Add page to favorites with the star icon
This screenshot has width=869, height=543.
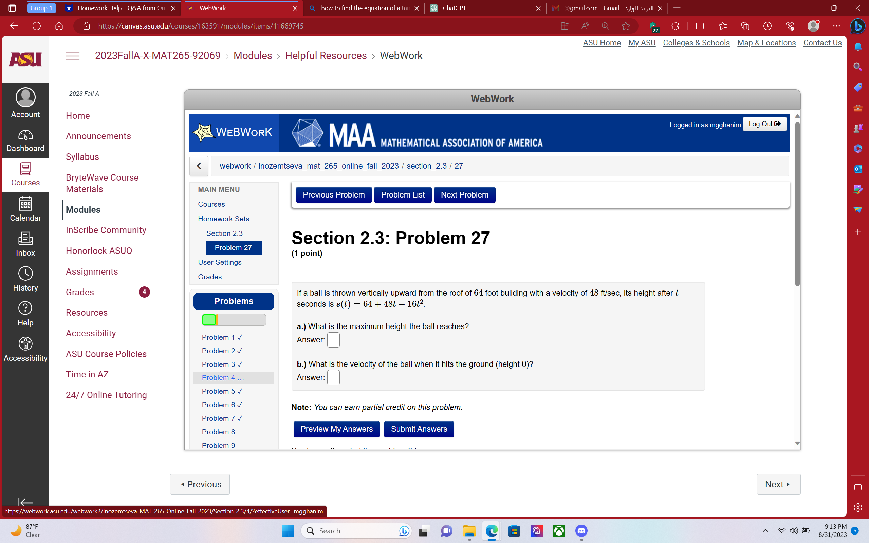(x=626, y=25)
